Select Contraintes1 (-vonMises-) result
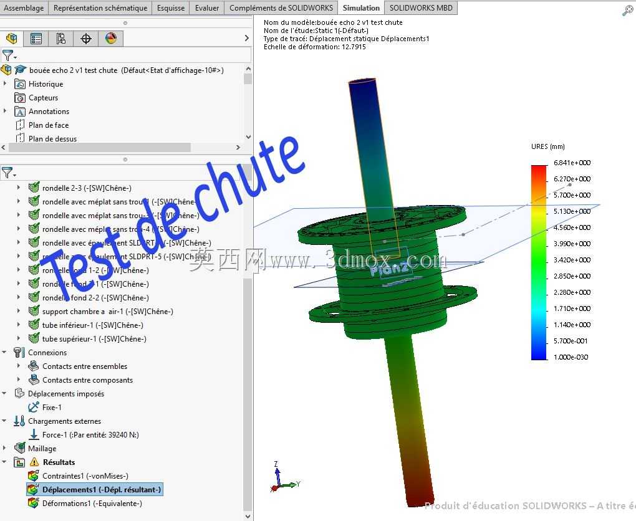Viewport: 636px width, 521px height. pyautogui.click(x=85, y=476)
